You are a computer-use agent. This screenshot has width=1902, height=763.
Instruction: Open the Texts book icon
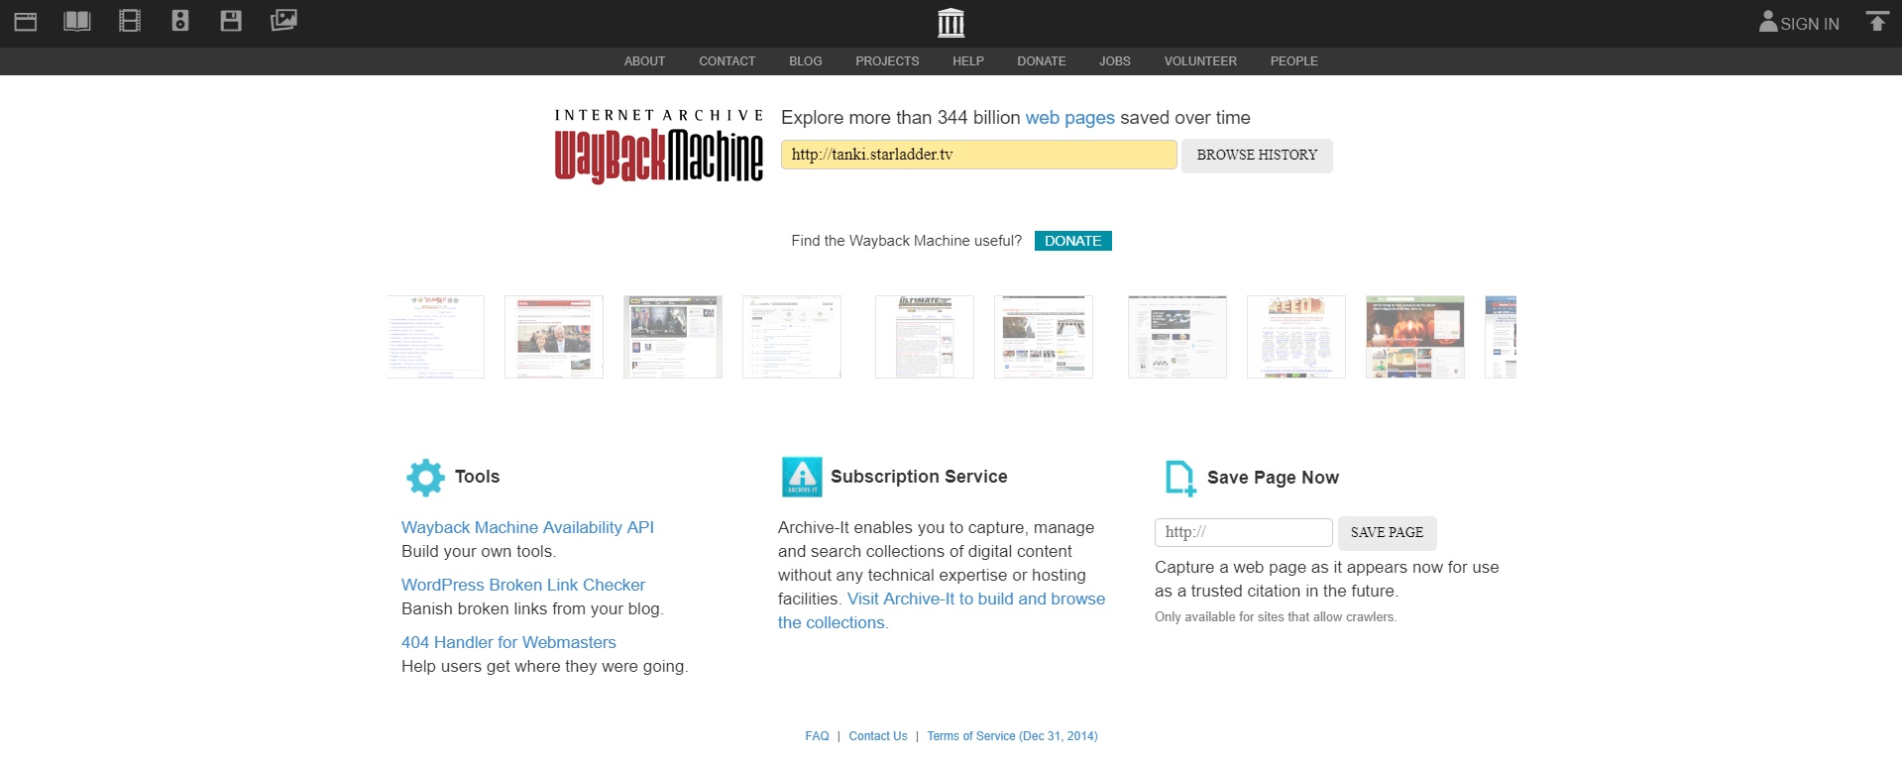point(77,21)
